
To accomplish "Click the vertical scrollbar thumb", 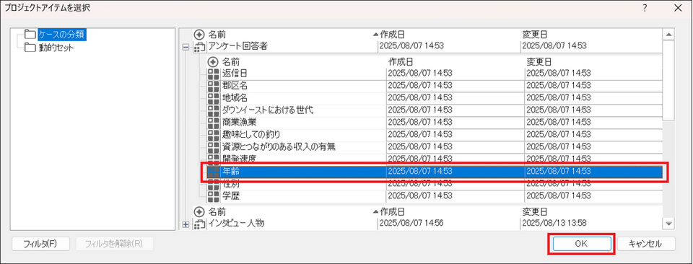I will pyautogui.click(x=668, y=80).
